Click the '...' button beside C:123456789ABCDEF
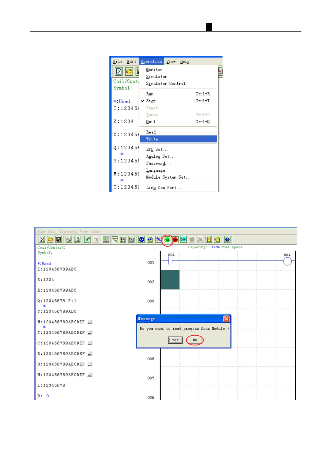Screen dimensions: 324x458 90,343
